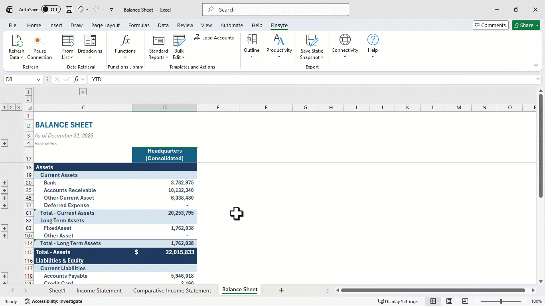Save the workbook using the title bar icon
The height and width of the screenshot is (306, 545).
tap(69, 10)
